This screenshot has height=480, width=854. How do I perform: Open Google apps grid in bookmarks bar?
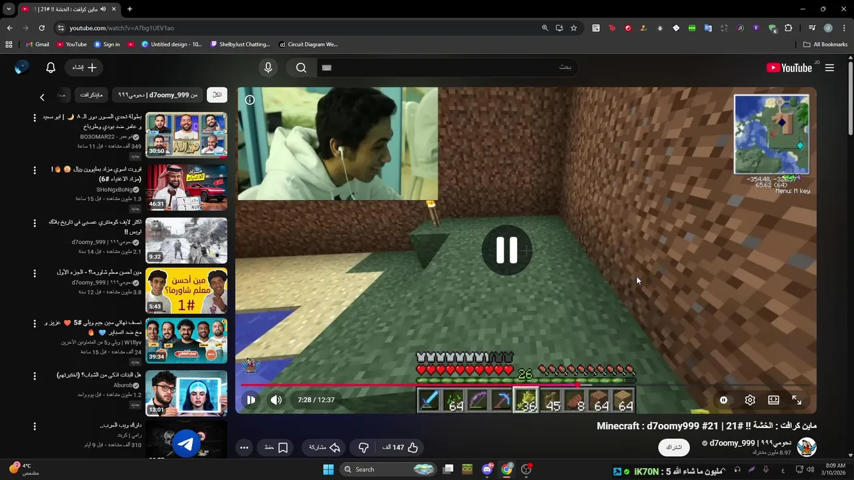(9, 45)
